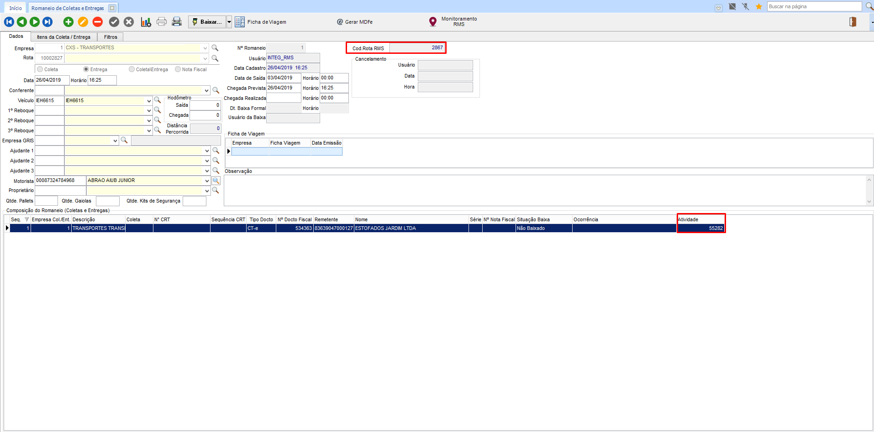Click the gray outline printer icon
This screenshot has width=874, height=432.
[x=162, y=22]
